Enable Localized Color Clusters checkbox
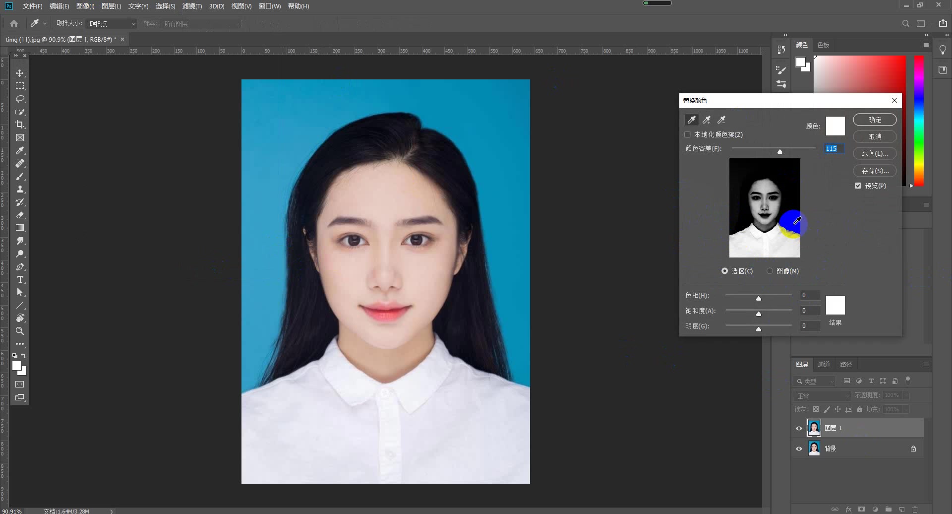The width and height of the screenshot is (952, 514). coord(687,134)
